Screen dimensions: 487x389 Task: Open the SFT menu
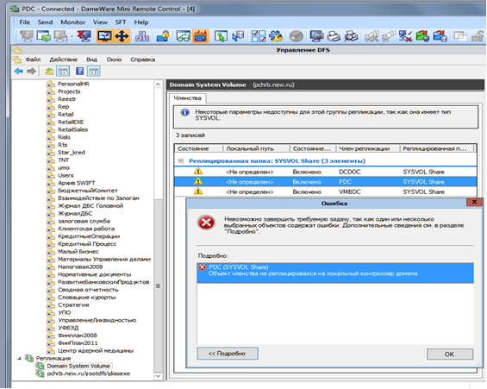point(121,22)
